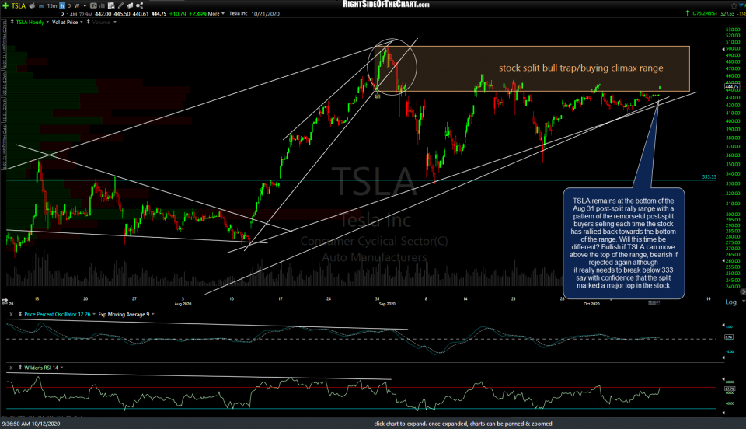Click the TSLA ticker symbol box
This screenshot has width=746, height=429.
(x=19, y=5)
